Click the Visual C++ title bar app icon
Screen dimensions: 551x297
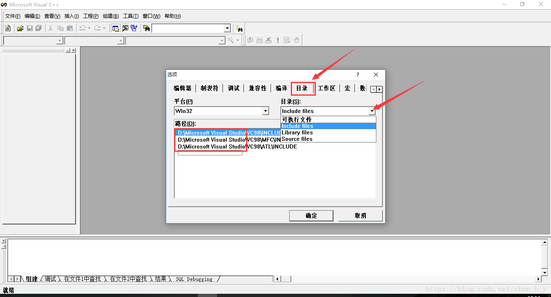coord(4,4)
